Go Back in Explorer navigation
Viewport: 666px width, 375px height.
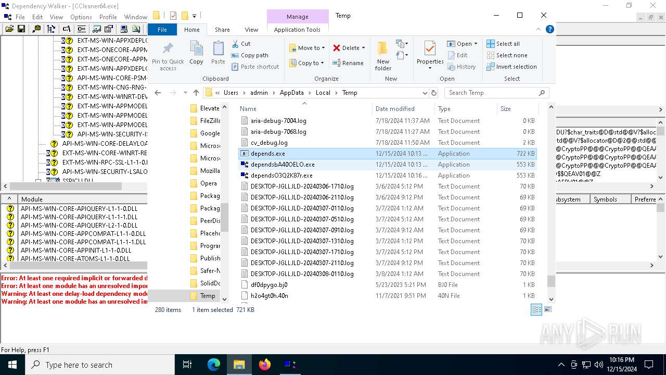(158, 93)
